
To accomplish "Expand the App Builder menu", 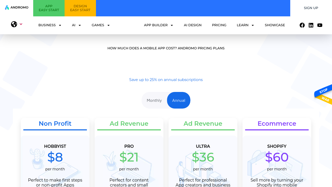I will pos(158,25).
